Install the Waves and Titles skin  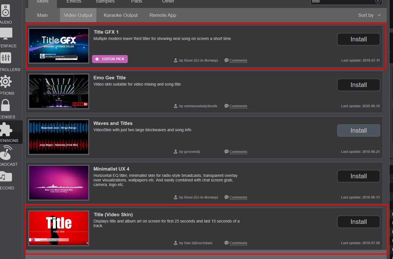point(358,131)
